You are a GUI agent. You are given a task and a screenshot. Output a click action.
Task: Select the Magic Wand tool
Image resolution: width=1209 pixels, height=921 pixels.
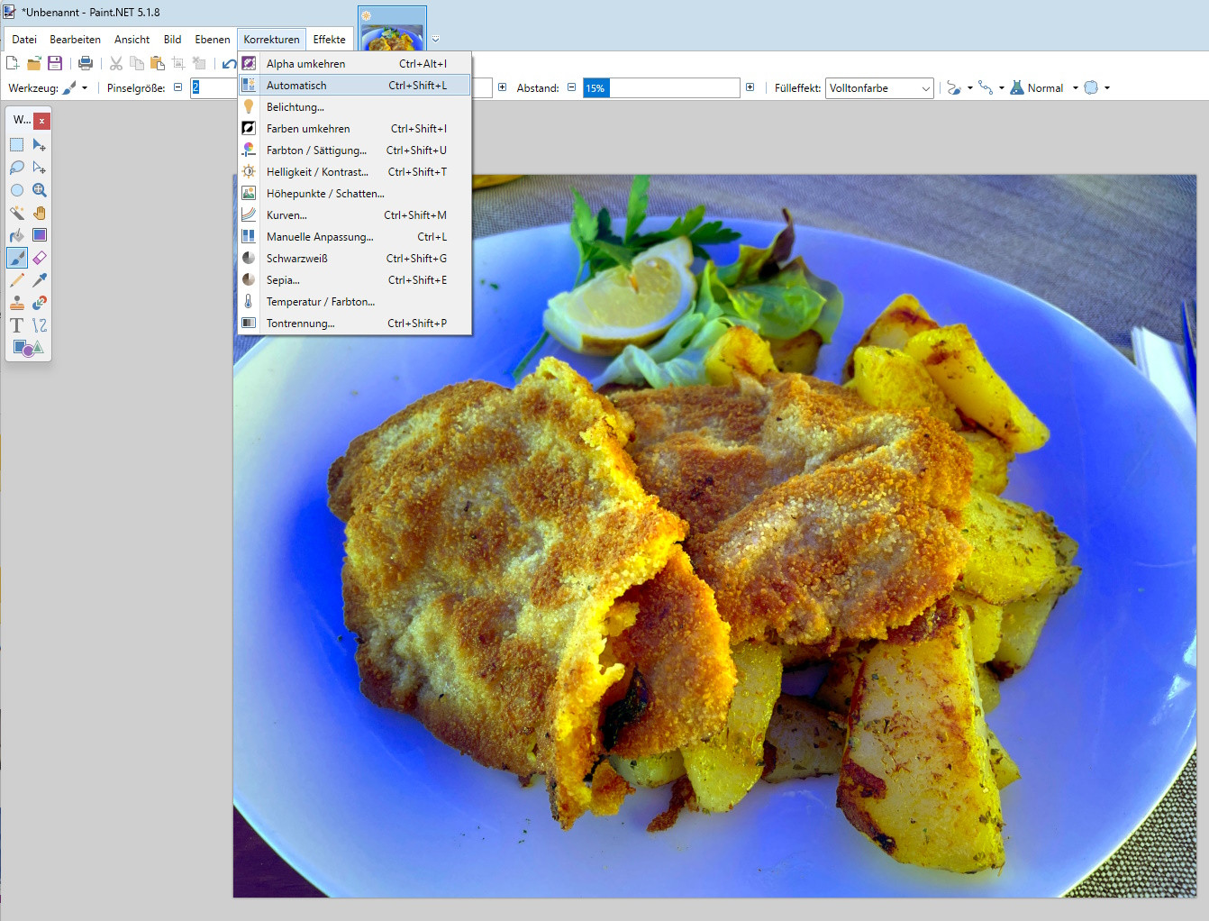click(x=17, y=213)
